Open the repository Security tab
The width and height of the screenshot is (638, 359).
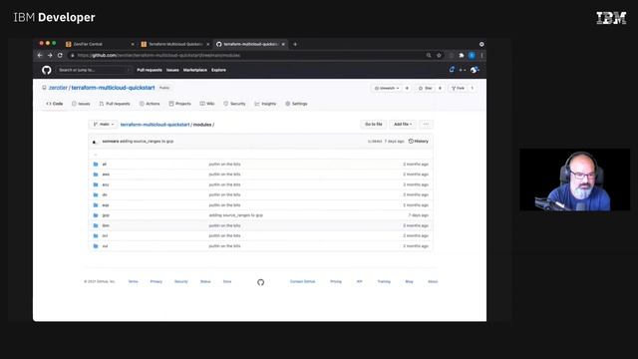click(x=235, y=104)
